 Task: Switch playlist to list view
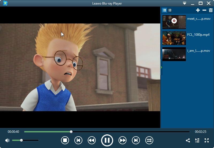tap(170, 10)
